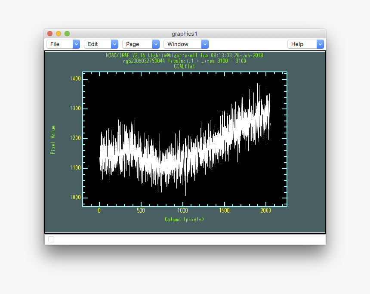Screen dimensions: 370x294
Task: Toggle the checkbox in the bottom status bar
Action: (x=51, y=239)
